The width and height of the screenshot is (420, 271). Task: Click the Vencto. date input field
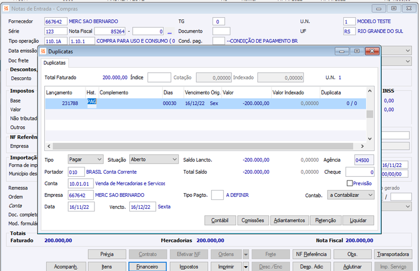point(142,207)
